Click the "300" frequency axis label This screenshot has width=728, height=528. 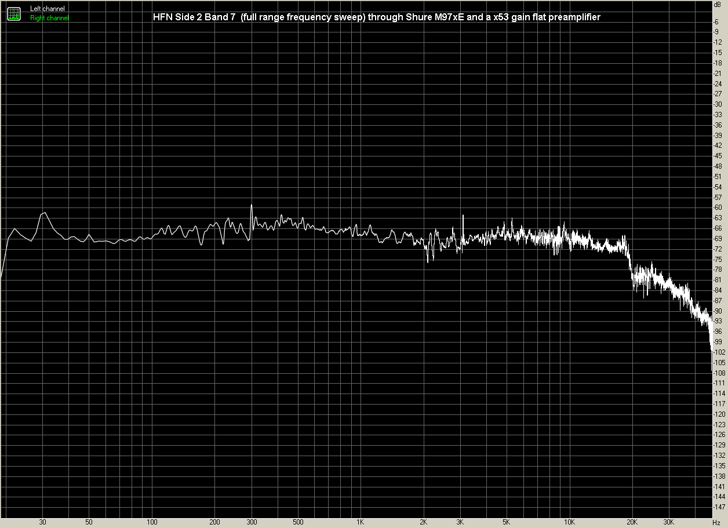[x=252, y=523]
